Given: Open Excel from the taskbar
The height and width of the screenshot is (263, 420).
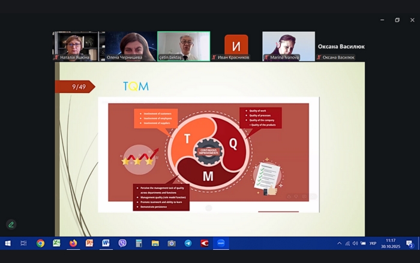Looking at the screenshot, I should click(56, 243).
